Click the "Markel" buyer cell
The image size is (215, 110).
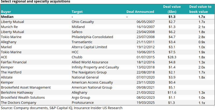(x=6, y=47)
